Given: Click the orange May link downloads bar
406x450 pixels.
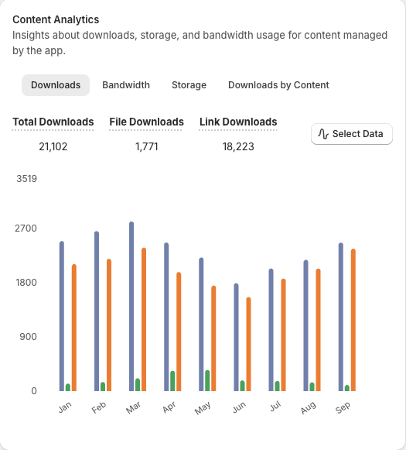Looking at the screenshot, I should (x=213, y=338).
